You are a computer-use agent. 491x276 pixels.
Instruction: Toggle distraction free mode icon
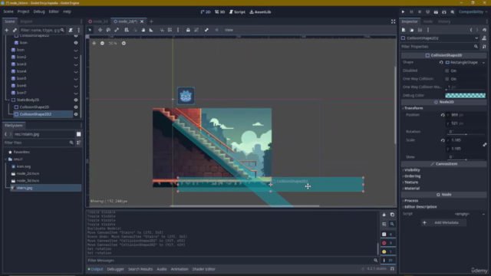click(x=394, y=21)
